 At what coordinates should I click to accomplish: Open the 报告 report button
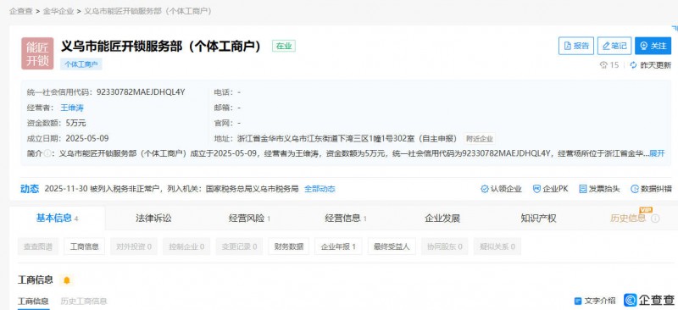tap(576, 46)
